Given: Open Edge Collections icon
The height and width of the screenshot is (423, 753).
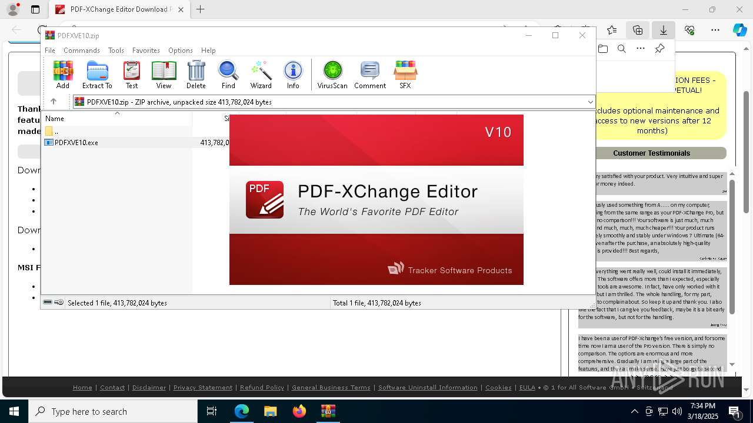Looking at the screenshot, I should pyautogui.click(x=638, y=30).
